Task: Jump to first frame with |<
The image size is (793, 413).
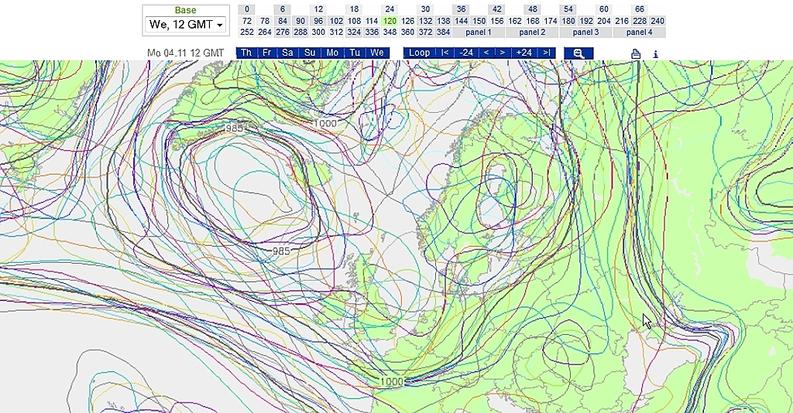Action: (x=445, y=53)
